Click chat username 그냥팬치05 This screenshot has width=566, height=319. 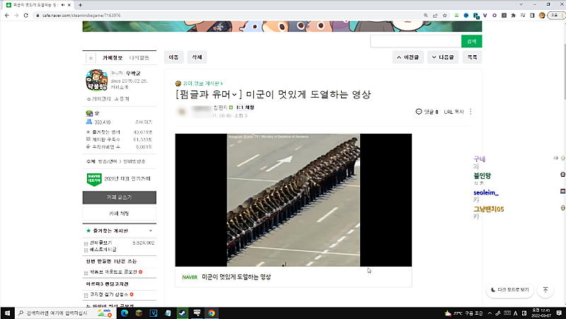pos(489,209)
